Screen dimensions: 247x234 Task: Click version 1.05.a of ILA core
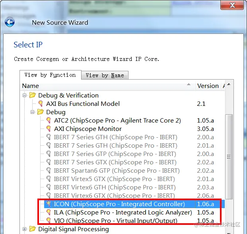(205, 212)
